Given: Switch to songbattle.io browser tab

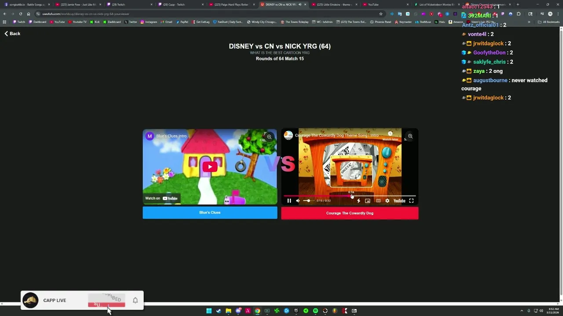Looking at the screenshot, I should pyautogui.click(x=26, y=4).
